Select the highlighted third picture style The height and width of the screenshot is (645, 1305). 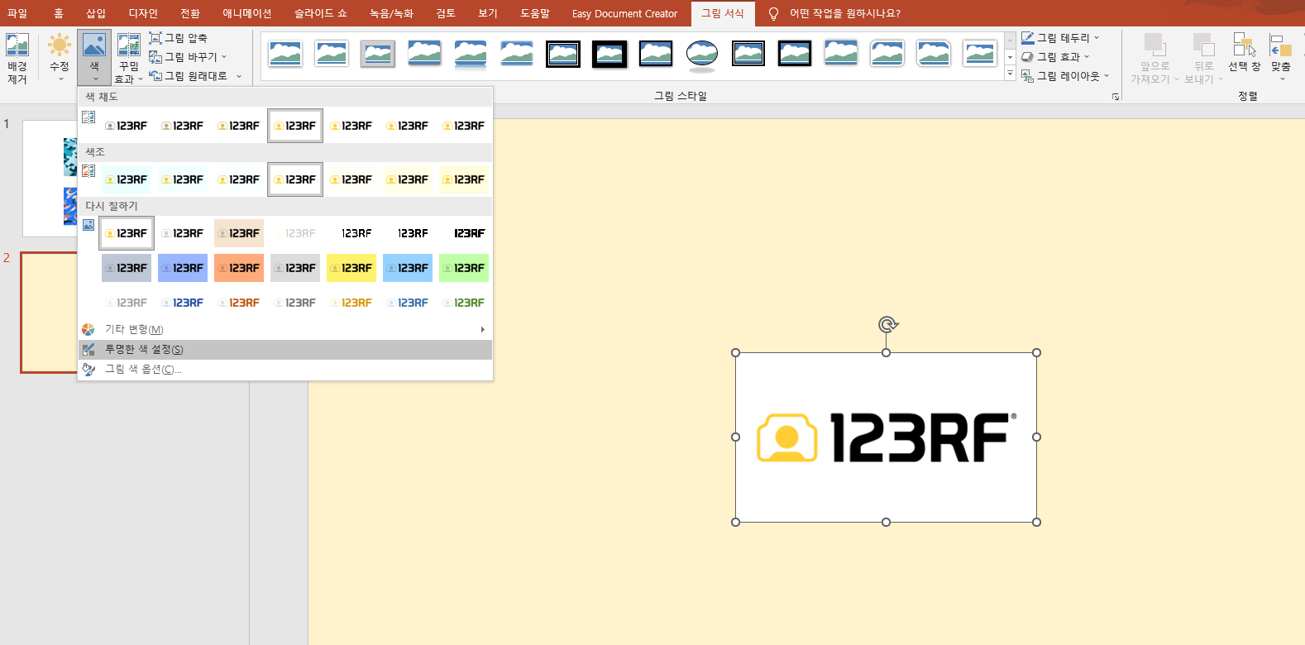378,54
